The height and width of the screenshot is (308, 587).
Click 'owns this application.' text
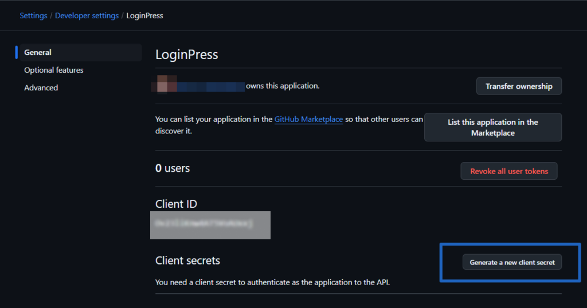[283, 86]
